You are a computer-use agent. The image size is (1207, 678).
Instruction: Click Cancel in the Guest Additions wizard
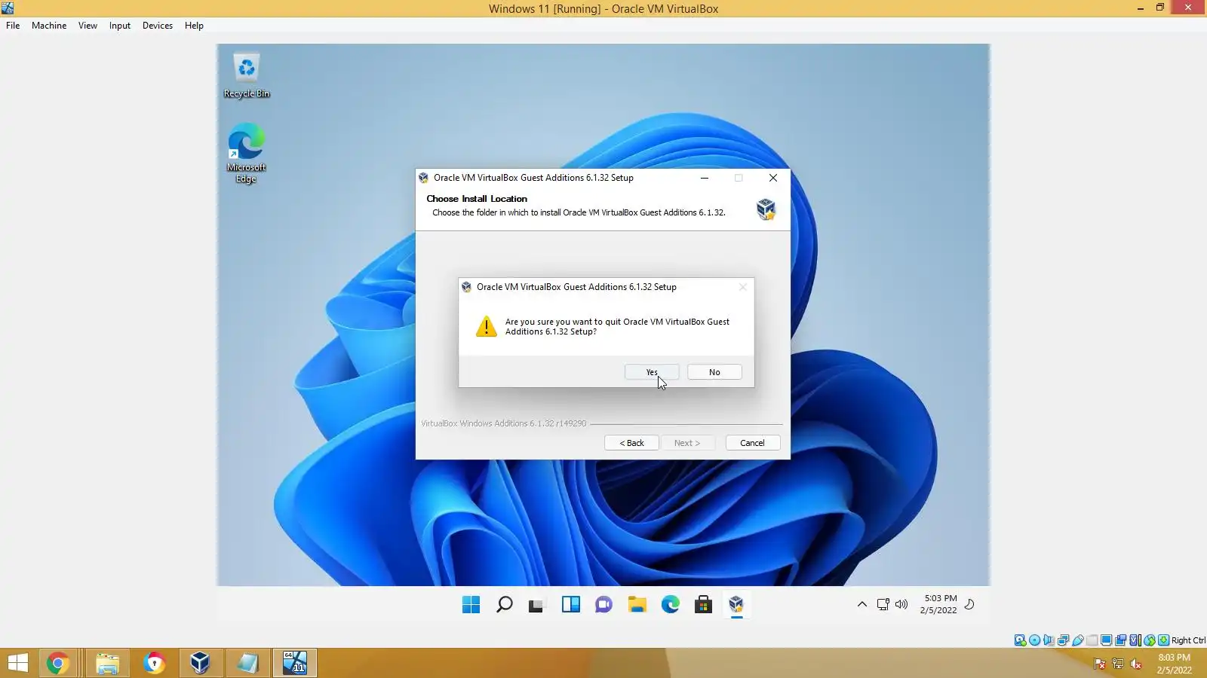coord(752,443)
